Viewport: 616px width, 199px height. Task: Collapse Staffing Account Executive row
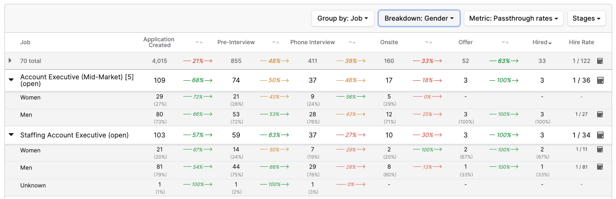(11, 135)
